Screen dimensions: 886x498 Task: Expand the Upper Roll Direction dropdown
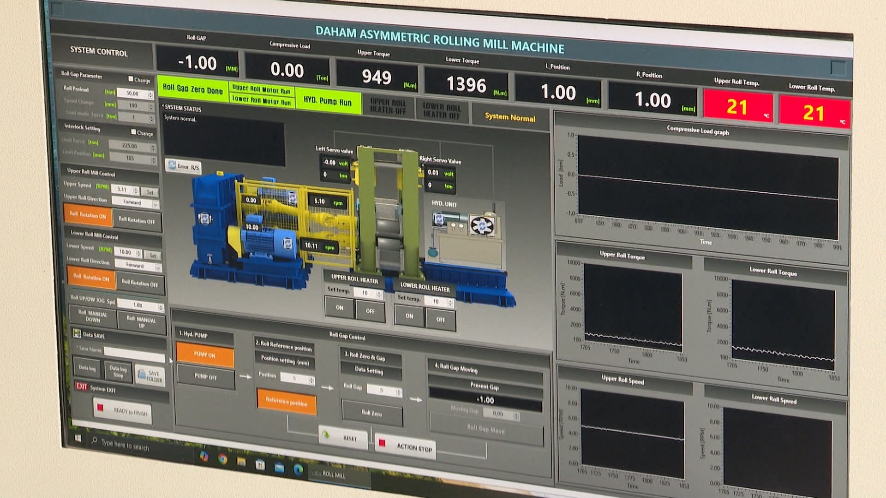coord(156,204)
